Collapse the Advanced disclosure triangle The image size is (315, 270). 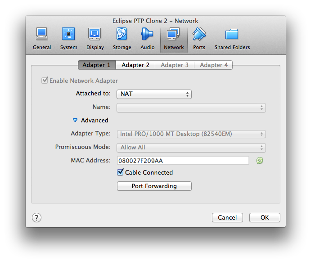75,120
